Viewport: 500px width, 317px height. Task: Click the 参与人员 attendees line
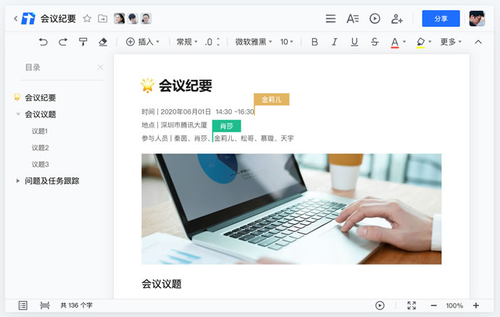point(218,138)
